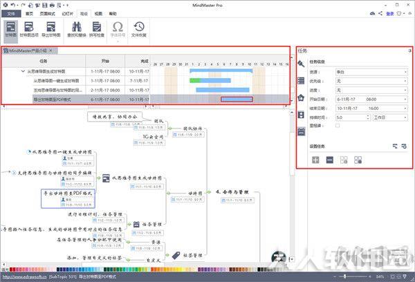Select the 4. 合作与管理 mind map topic
415x282 pixels.
click(x=232, y=192)
